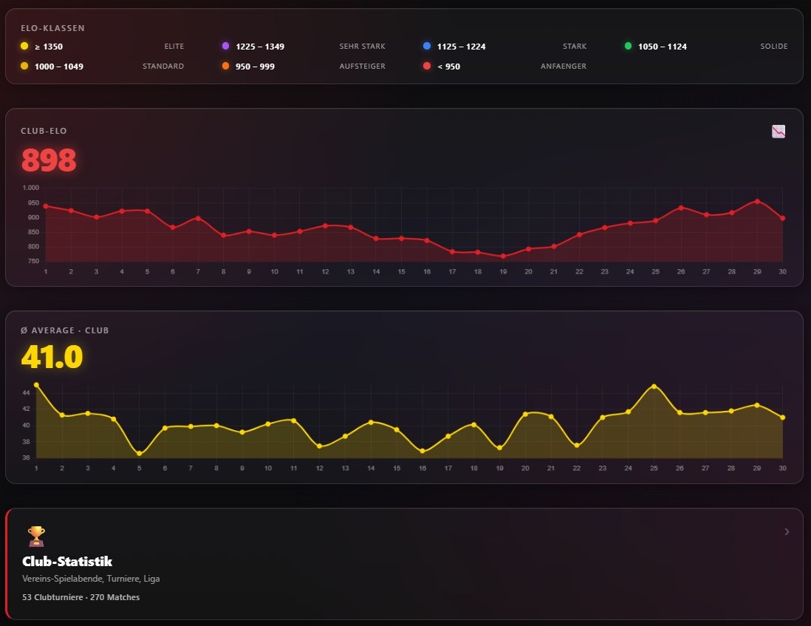This screenshot has height=626, width=811.
Task: Click the trophy icon above Club-Statistik
Action: 36,537
